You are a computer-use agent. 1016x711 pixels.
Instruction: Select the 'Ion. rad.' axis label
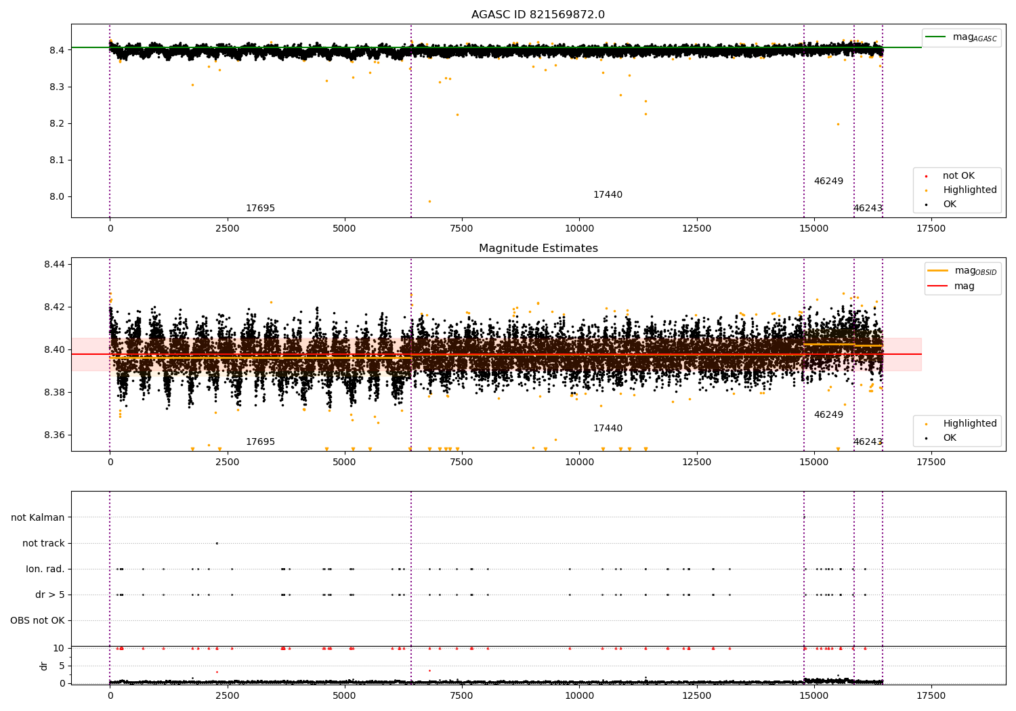click(x=45, y=569)
